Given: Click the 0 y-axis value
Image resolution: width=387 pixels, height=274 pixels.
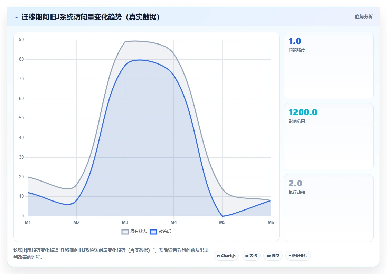Looking at the screenshot, I should tap(23, 216).
